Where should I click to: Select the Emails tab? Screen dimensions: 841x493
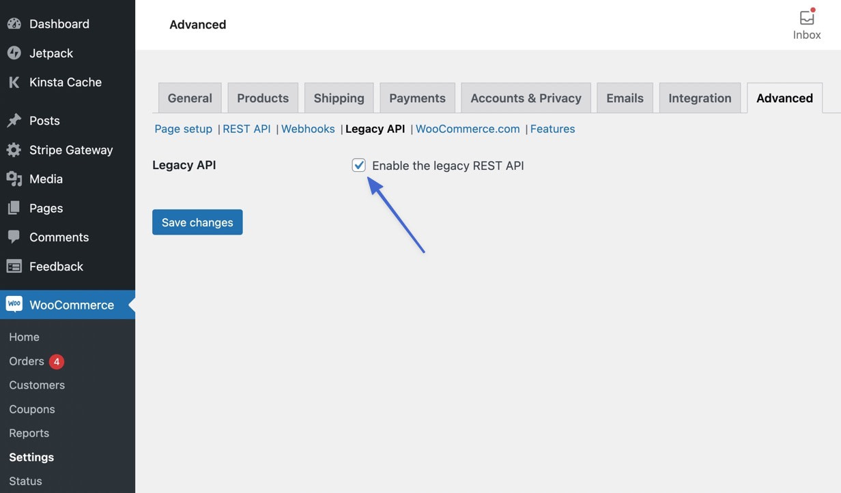coord(625,98)
